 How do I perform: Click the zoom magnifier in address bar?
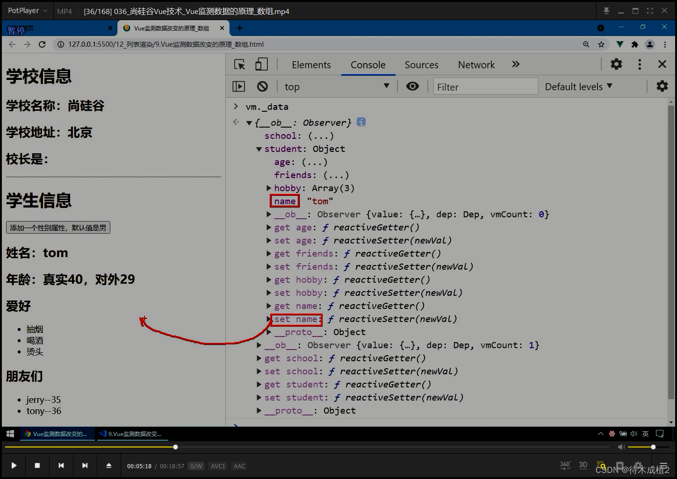pos(586,44)
